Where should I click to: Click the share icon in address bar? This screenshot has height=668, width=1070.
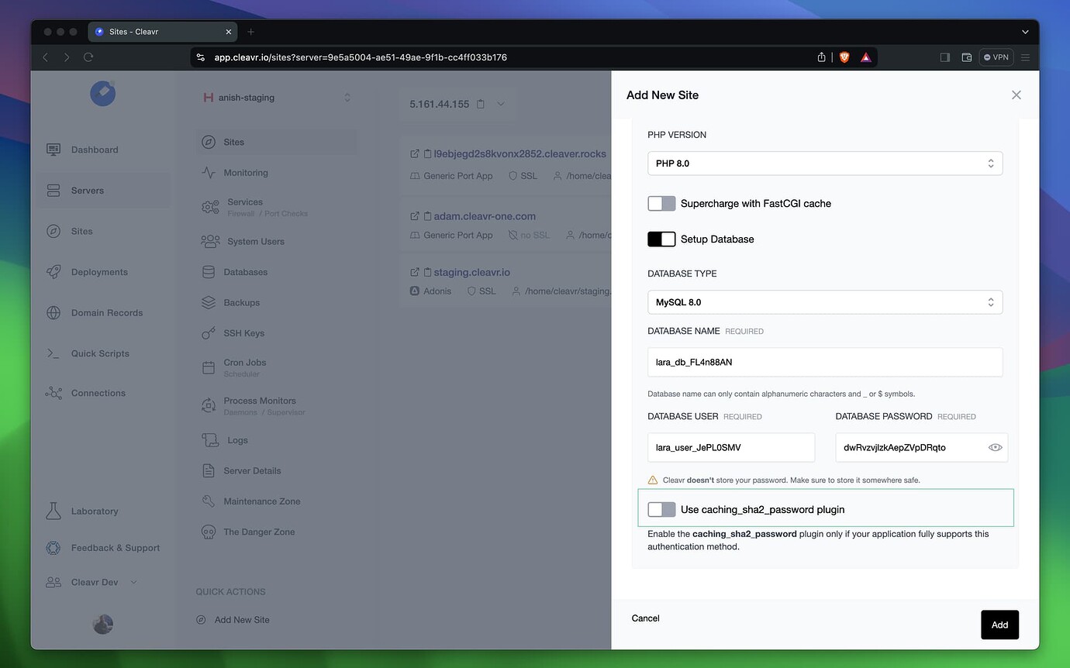[x=822, y=57]
